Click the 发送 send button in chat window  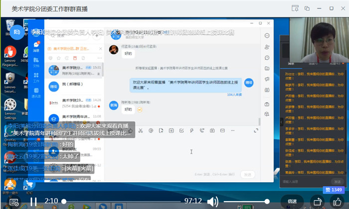(247, 174)
